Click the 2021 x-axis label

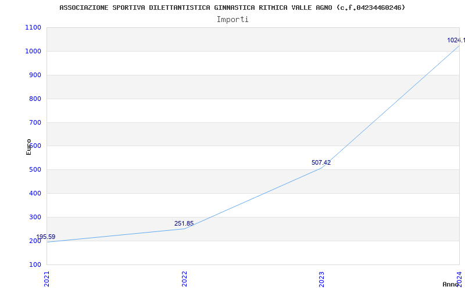(47, 279)
